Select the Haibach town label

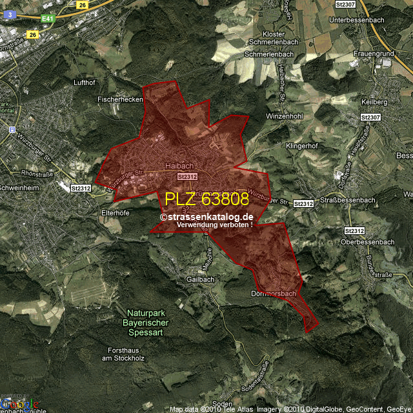coord(179,166)
